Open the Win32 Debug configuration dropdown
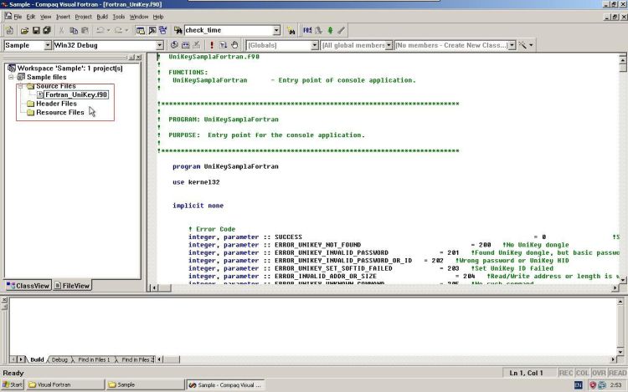Image resolution: width=628 pixels, height=392 pixels. (159, 45)
